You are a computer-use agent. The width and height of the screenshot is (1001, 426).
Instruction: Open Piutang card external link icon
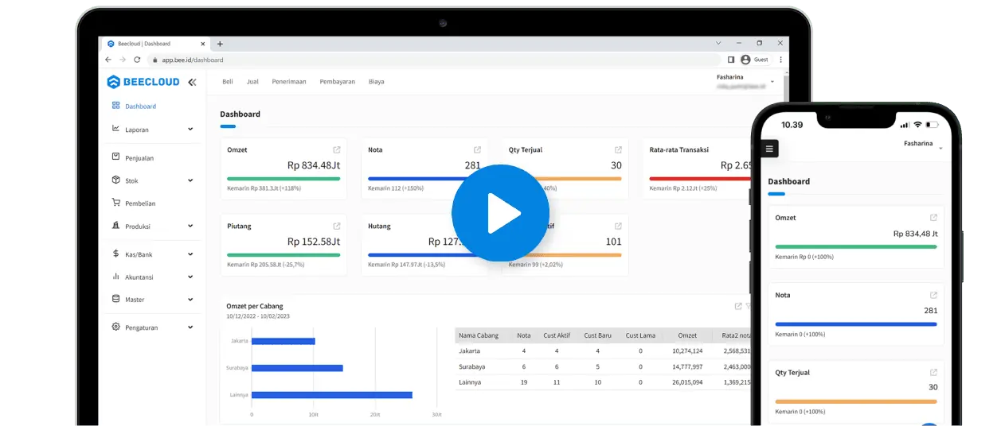point(337,226)
